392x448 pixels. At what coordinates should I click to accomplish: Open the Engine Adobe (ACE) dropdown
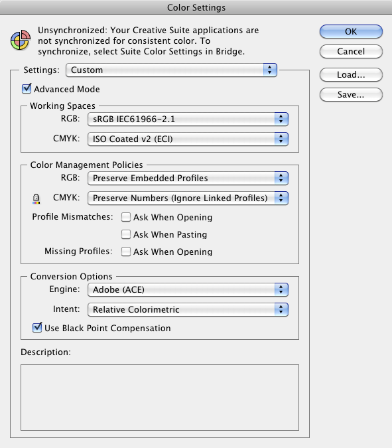click(188, 290)
